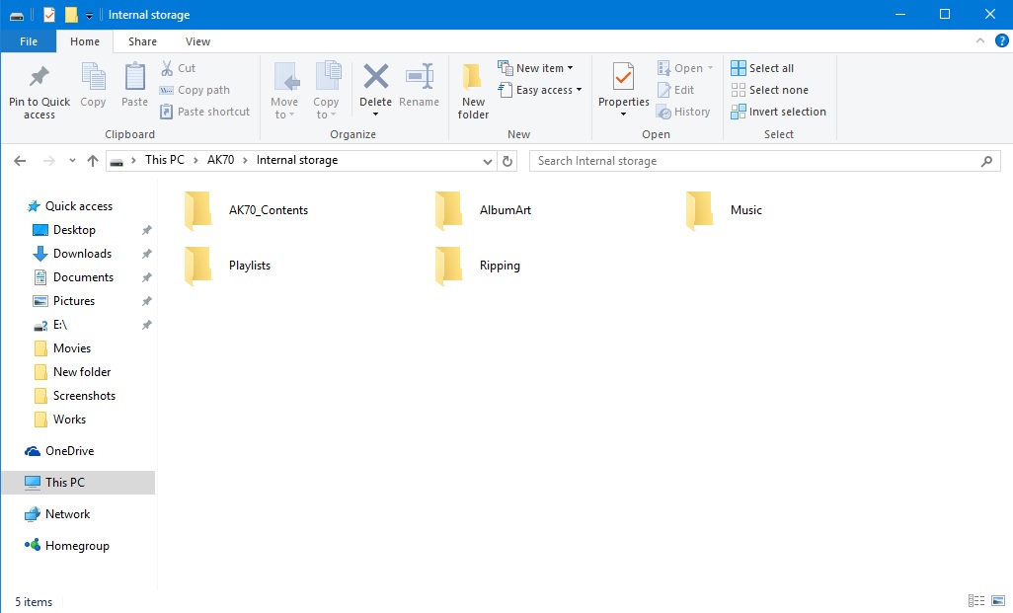Switch to the Share ribbon tab
The width and height of the screenshot is (1013, 613).
point(142,41)
